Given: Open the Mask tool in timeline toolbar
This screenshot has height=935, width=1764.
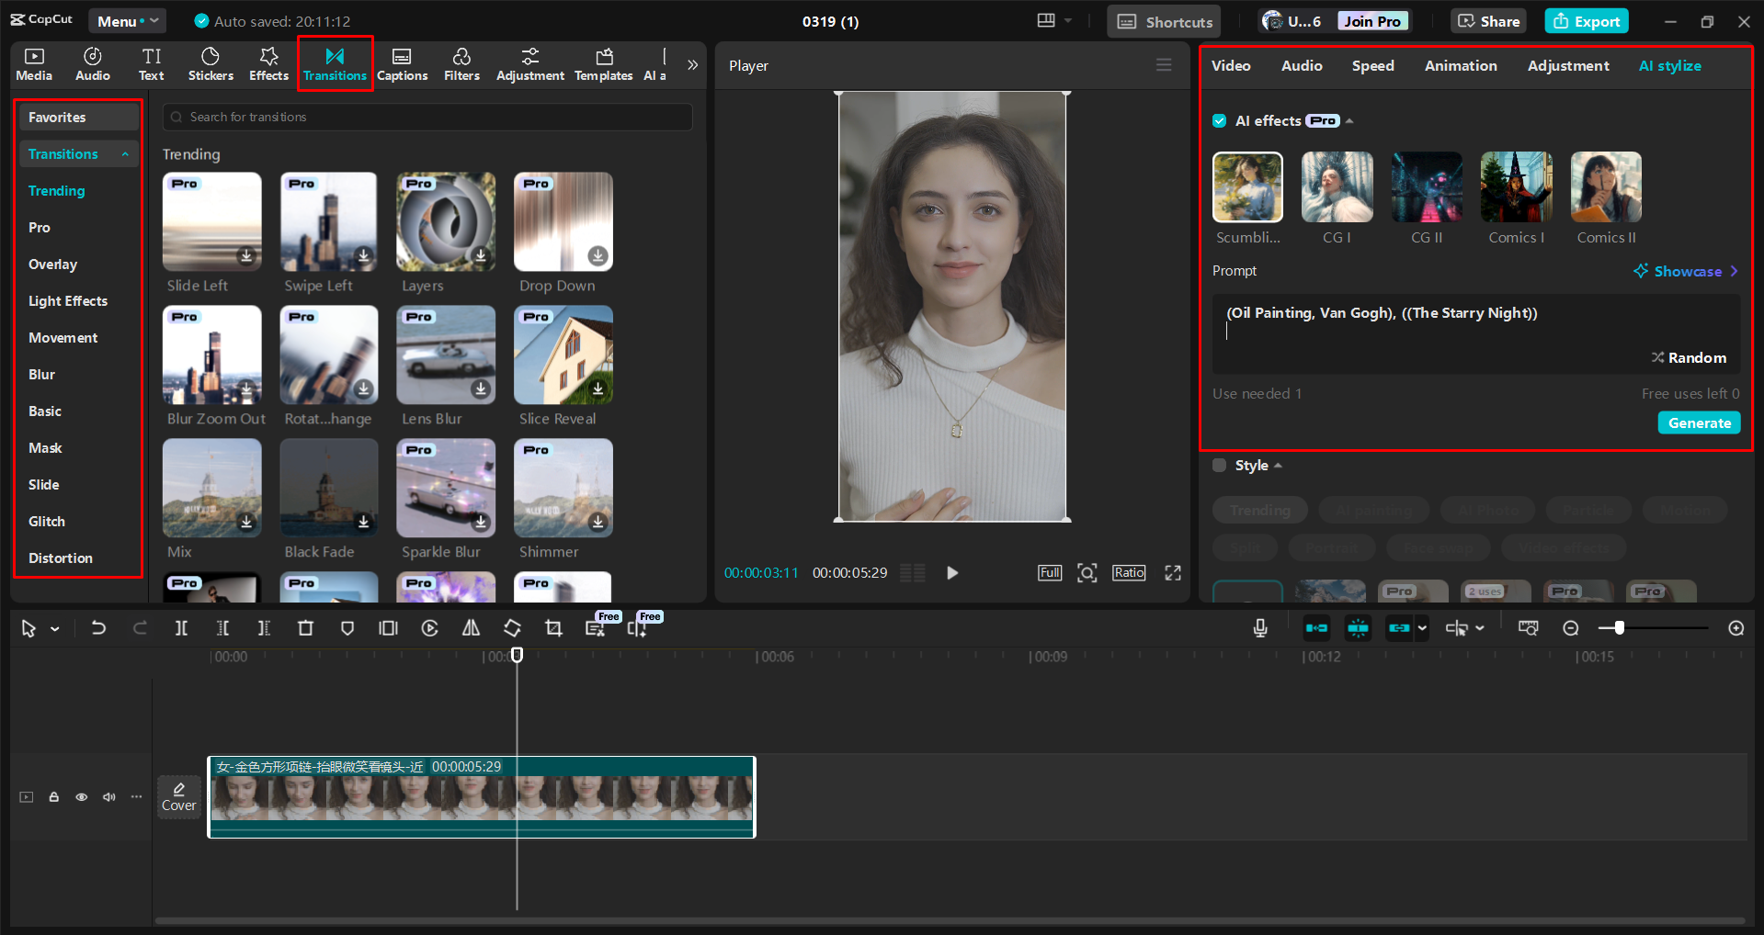Looking at the screenshot, I should pyautogui.click(x=347, y=628).
